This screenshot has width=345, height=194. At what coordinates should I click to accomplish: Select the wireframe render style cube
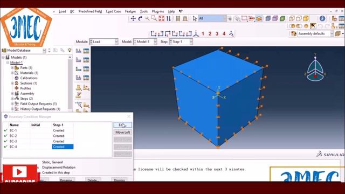(x=292, y=18)
